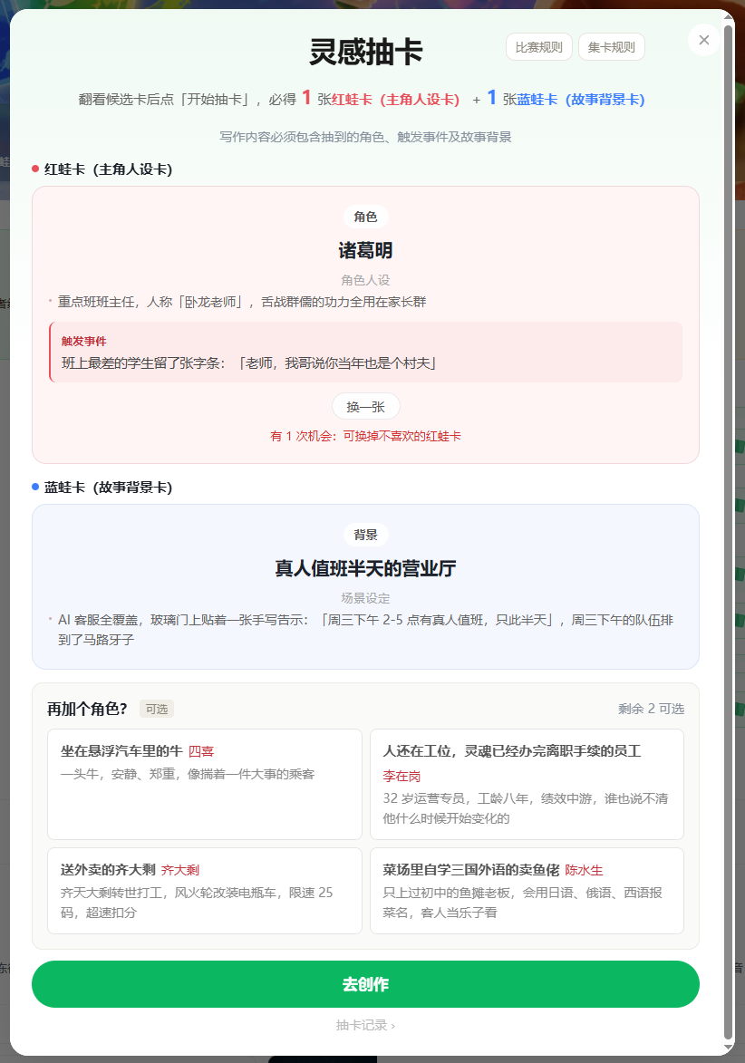This screenshot has width=745, height=1063.
Task: Open the 抽卡记录 history link
Action: coord(365,1025)
